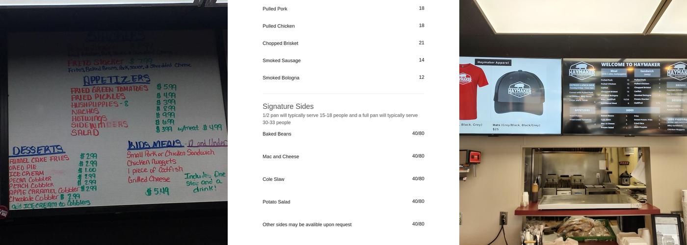Viewport: 687px width, 245px height.
Task: Click Chopped Brisket's price of 21
Action: pyautogui.click(x=422, y=43)
